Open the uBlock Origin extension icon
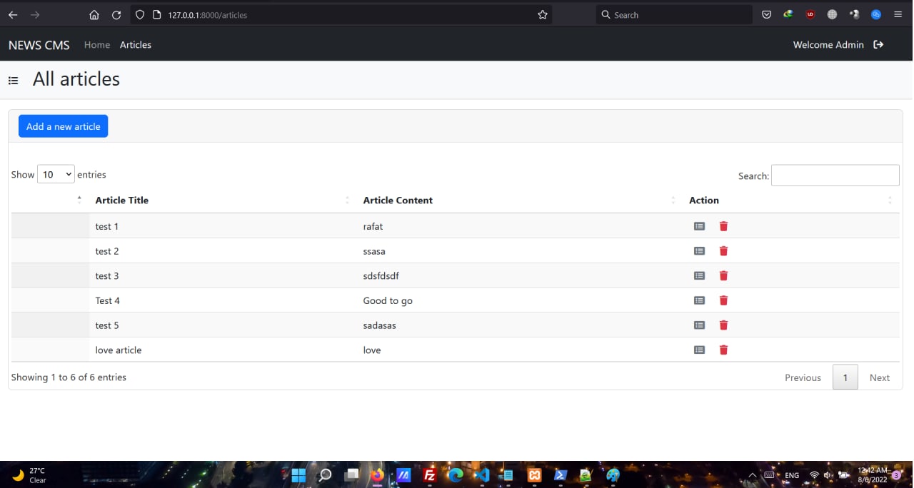The height and width of the screenshot is (488, 914). pos(810,14)
